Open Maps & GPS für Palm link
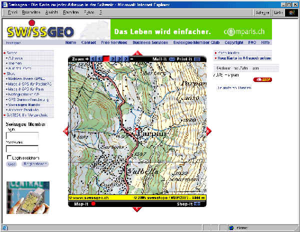This screenshot has height=232, width=300. [26, 89]
